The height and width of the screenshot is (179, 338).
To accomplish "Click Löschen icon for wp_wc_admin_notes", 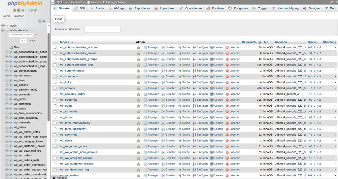I will click(227, 146).
